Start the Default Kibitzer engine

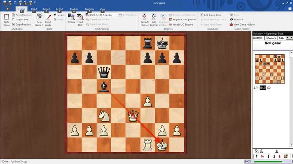145,20
